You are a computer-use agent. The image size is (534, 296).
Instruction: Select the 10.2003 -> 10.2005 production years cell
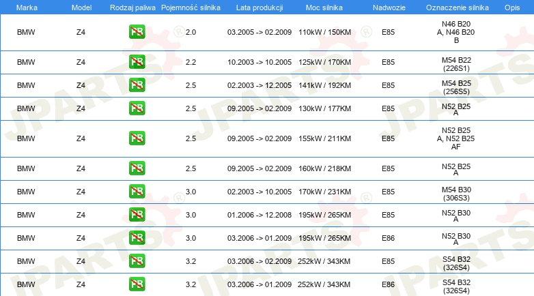(259, 62)
